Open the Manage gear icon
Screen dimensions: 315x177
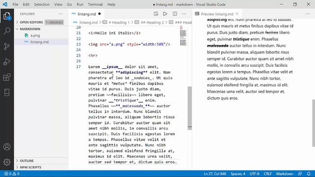click(7, 162)
